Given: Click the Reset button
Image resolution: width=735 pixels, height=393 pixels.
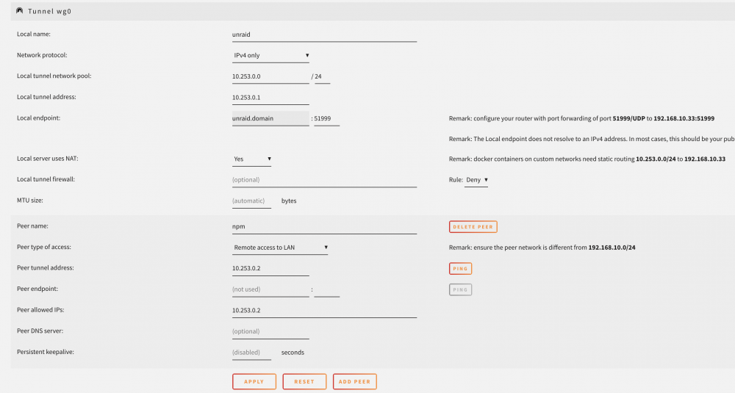Looking at the screenshot, I should [x=304, y=382].
